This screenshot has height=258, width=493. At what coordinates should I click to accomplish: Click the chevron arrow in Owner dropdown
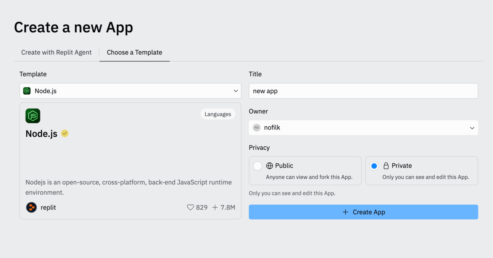tap(472, 128)
